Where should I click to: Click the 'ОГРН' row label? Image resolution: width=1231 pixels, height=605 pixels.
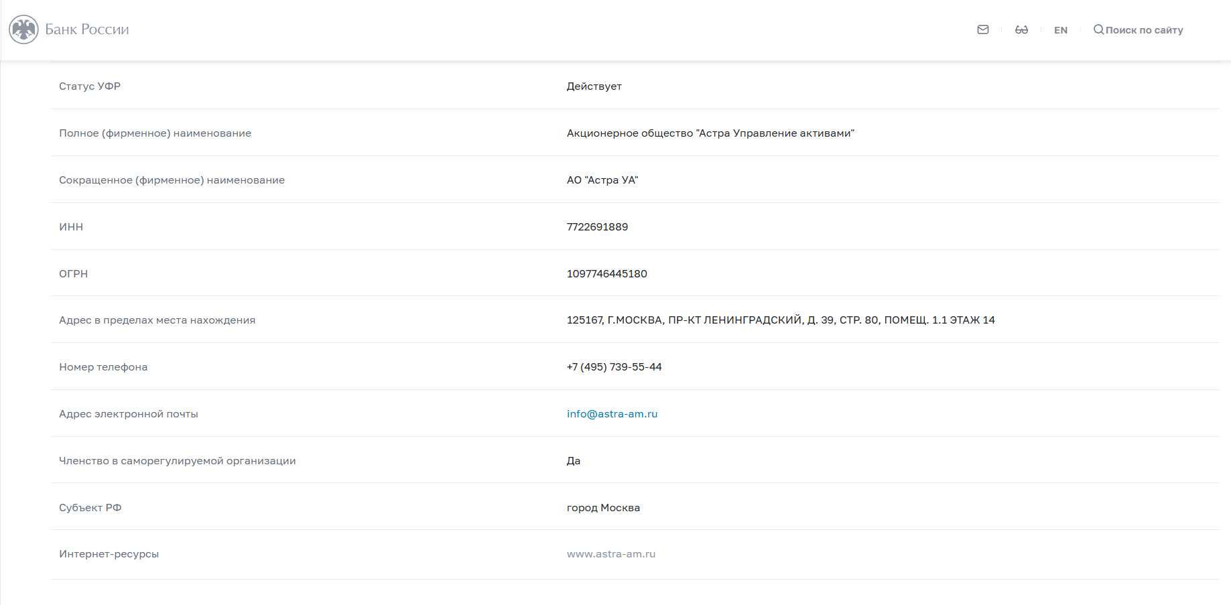(x=73, y=274)
